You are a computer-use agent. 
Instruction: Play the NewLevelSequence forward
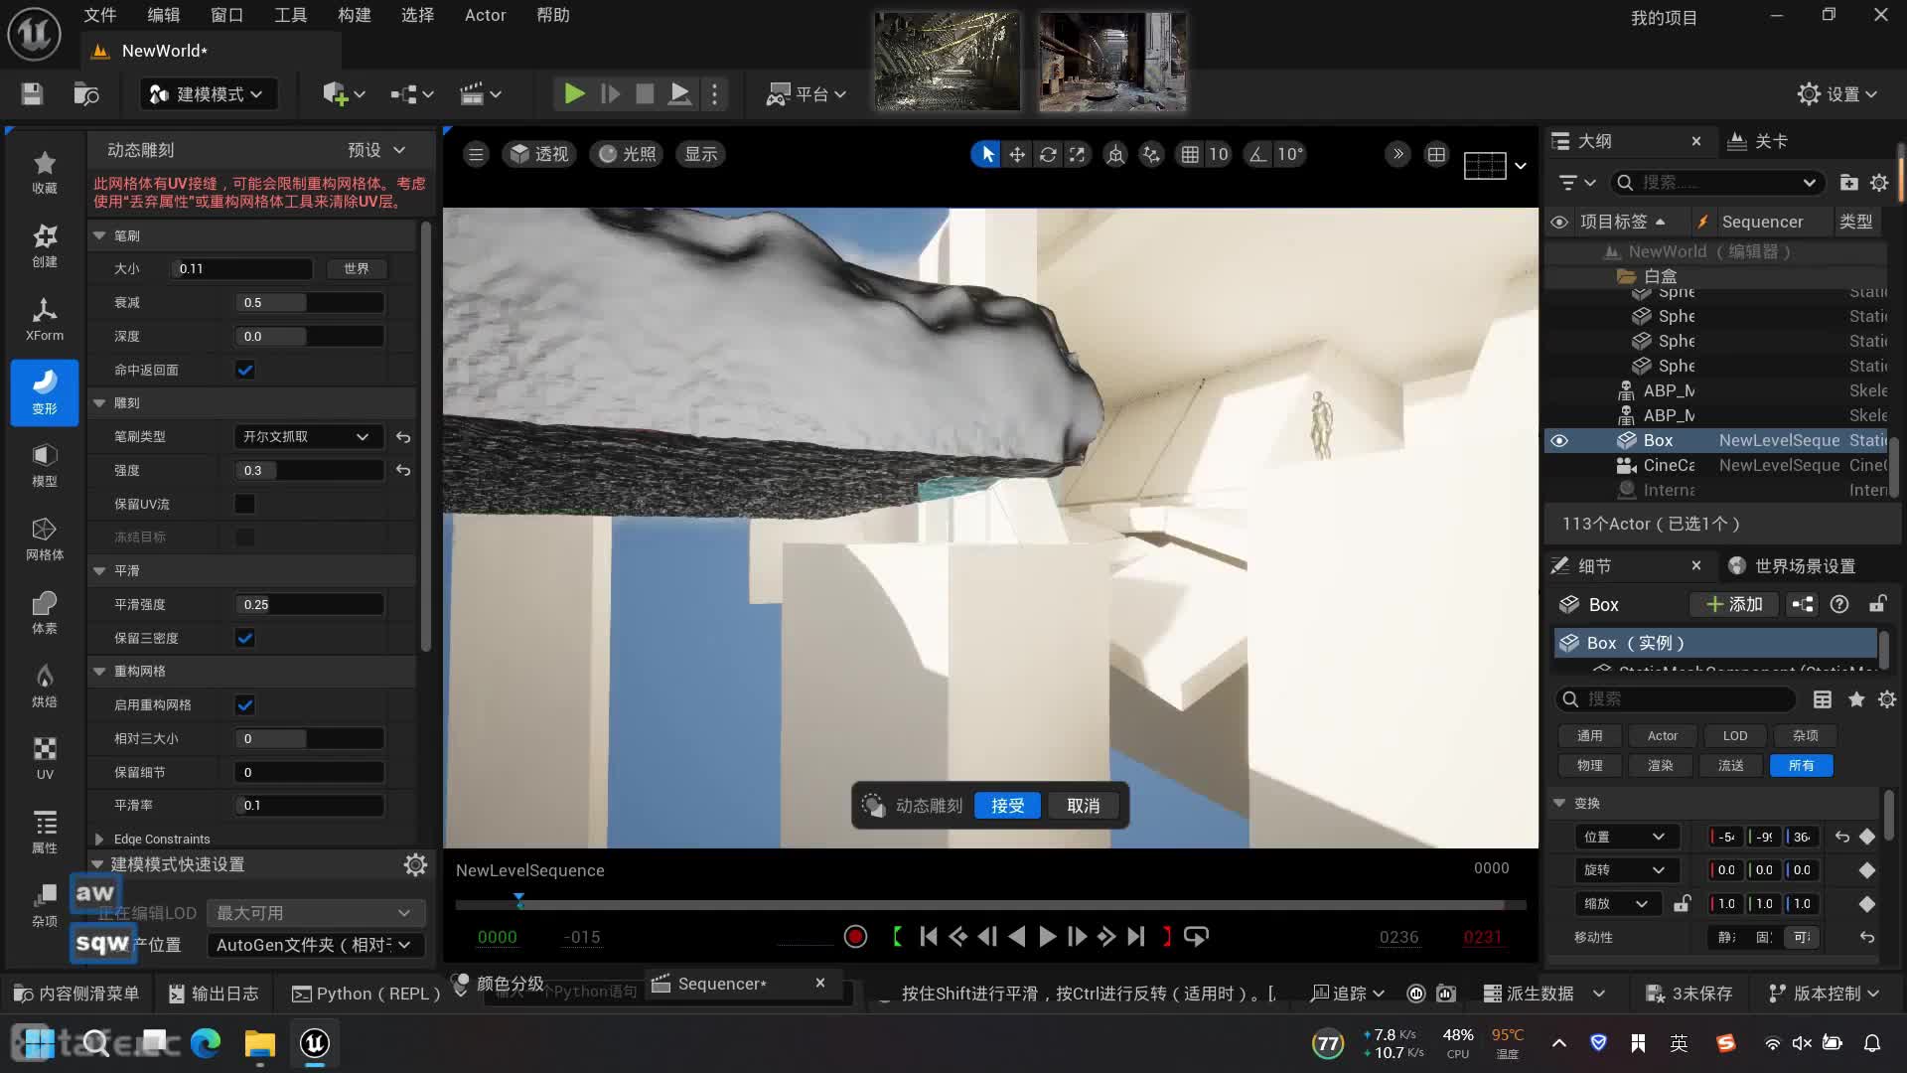[1047, 936]
